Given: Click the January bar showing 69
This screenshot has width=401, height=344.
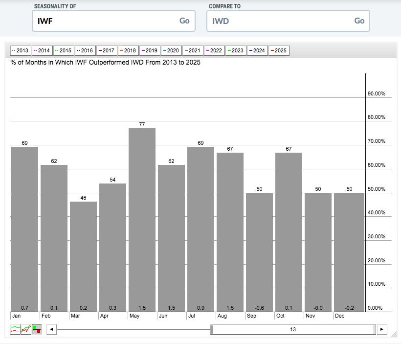Looking at the screenshot, I should click(24, 229).
